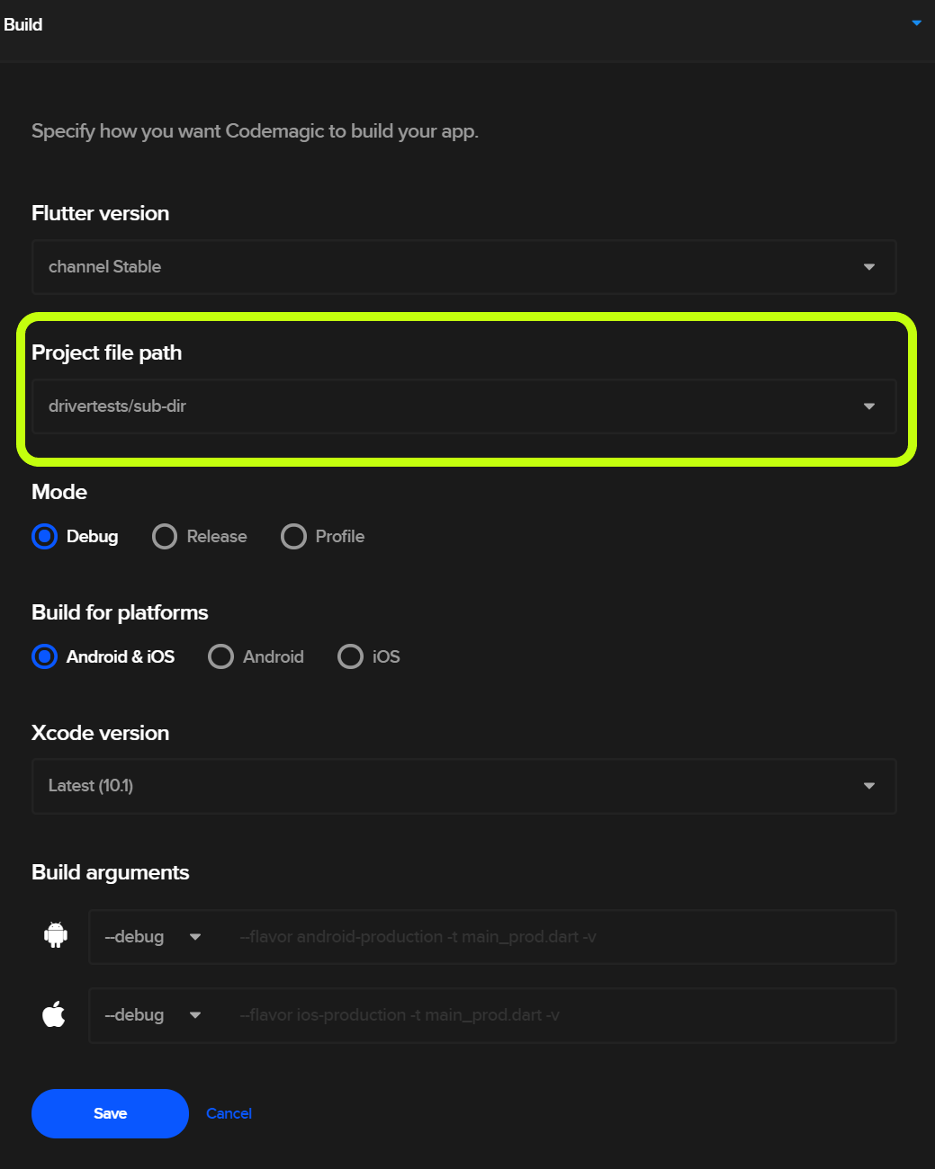
Task: Expand the Project file path dropdown
Action: point(464,406)
